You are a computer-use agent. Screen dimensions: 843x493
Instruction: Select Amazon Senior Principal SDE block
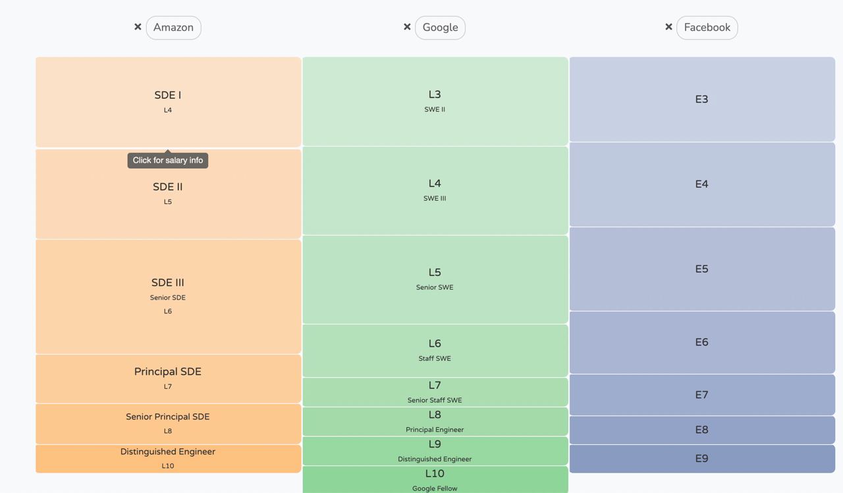(x=169, y=424)
